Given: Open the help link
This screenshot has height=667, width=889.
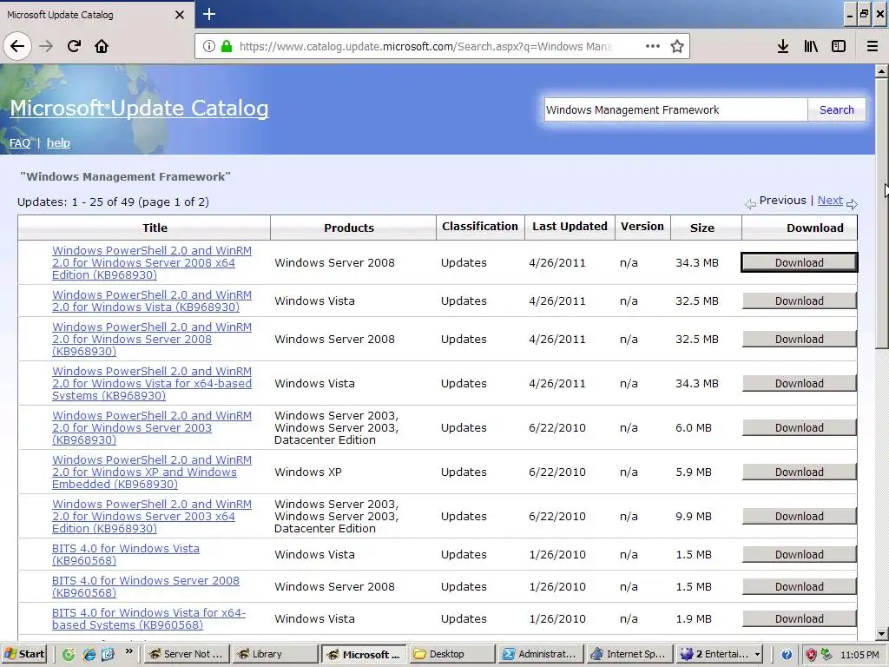Looking at the screenshot, I should [x=58, y=143].
